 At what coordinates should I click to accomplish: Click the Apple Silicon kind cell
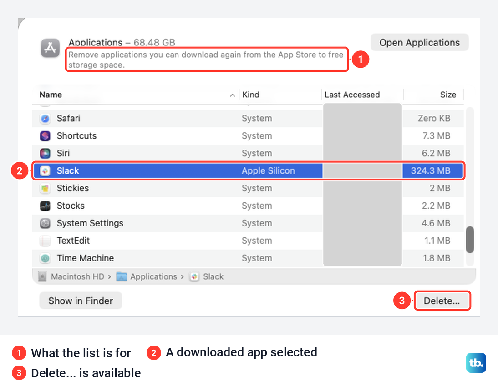pos(269,171)
